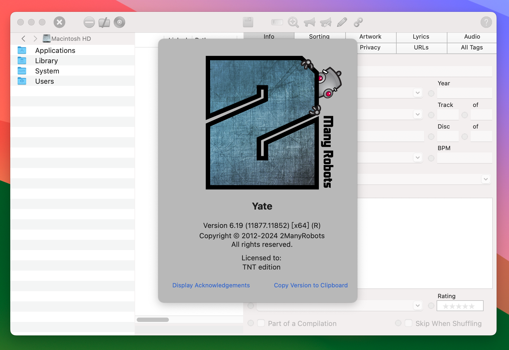Click the Year input field

tap(465, 93)
